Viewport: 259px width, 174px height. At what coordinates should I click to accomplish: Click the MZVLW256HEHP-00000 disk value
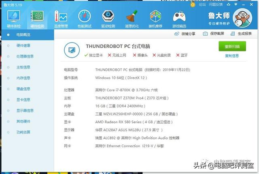coord(136,114)
